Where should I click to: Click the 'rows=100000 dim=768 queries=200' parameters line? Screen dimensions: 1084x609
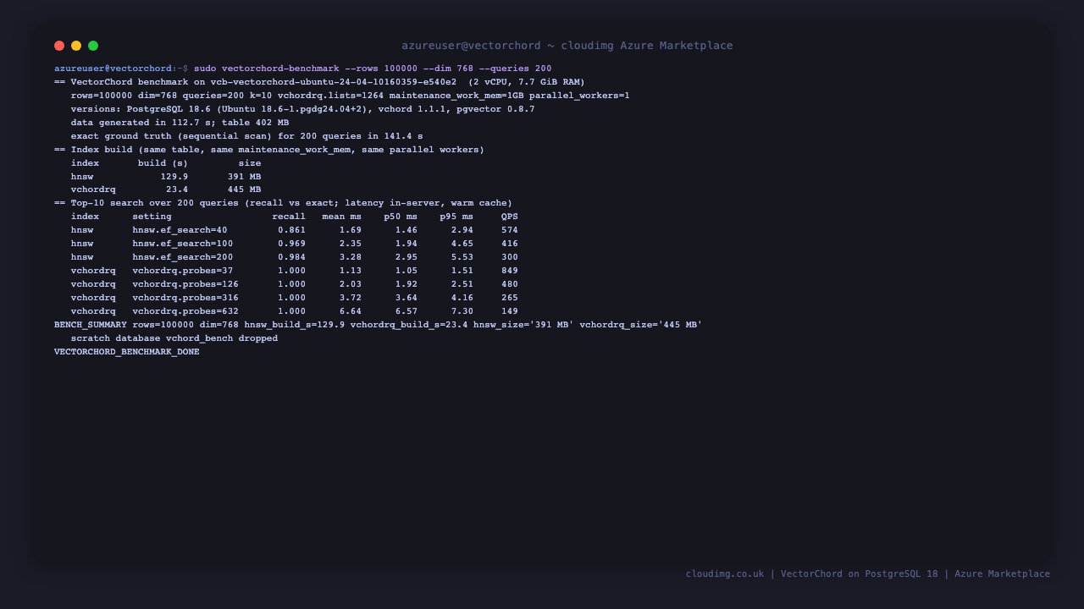(350, 96)
